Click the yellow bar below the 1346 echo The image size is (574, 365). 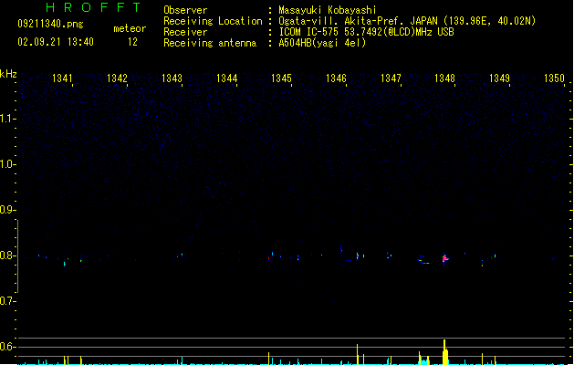click(358, 354)
